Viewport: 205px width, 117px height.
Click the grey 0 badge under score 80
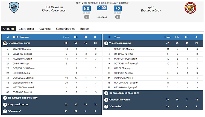click(87, 17)
